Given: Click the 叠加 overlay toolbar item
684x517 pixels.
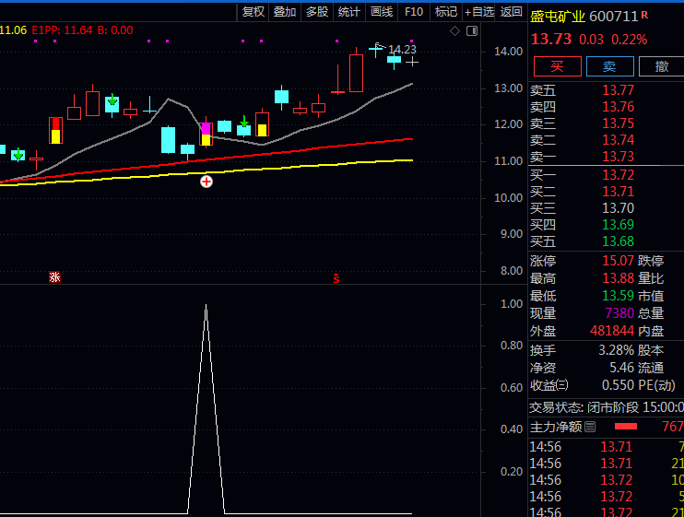Looking at the screenshot, I should coord(285,12).
